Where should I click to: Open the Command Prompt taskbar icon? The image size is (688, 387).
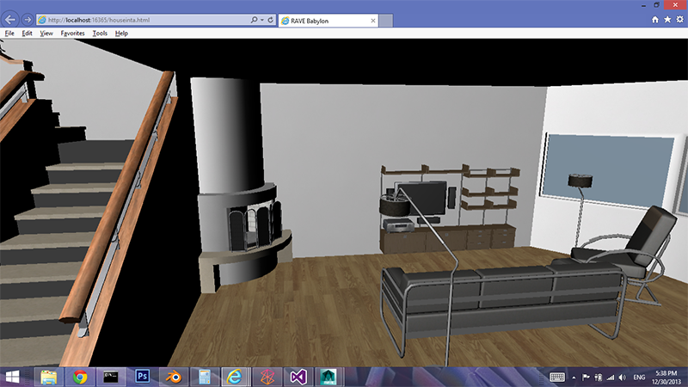(111, 377)
